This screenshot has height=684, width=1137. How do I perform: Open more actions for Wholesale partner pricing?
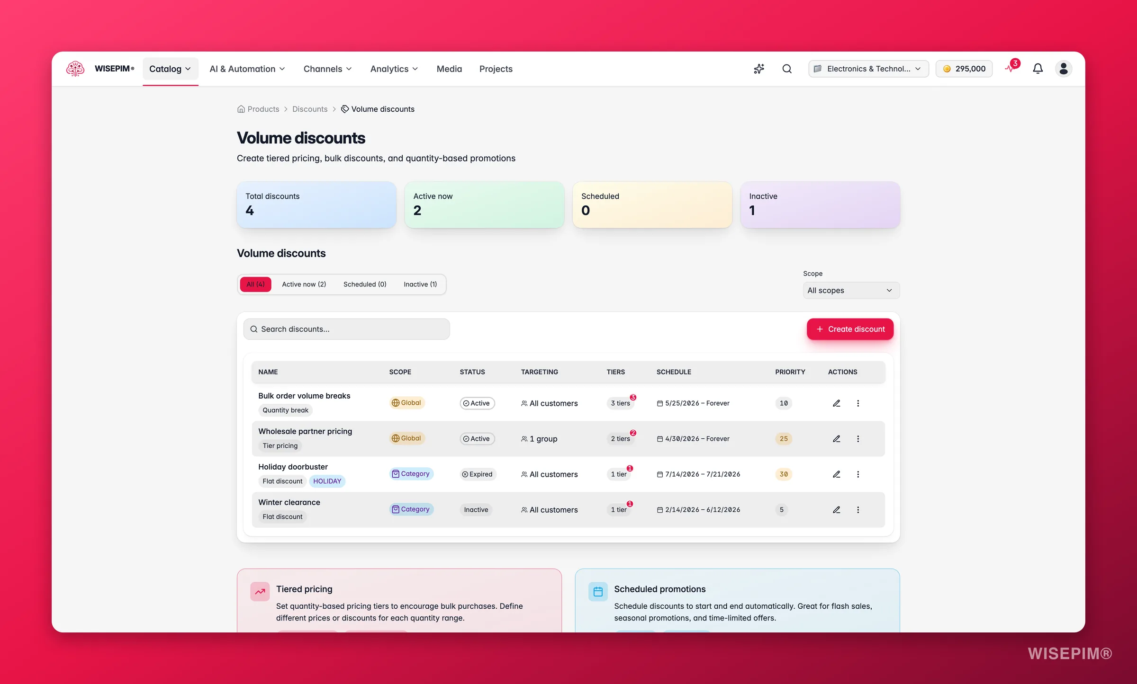(858, 439)
